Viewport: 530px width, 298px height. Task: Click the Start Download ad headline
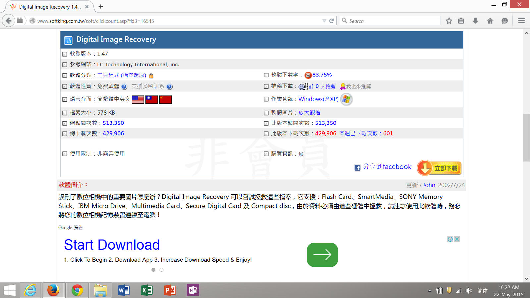pos(112,245)
